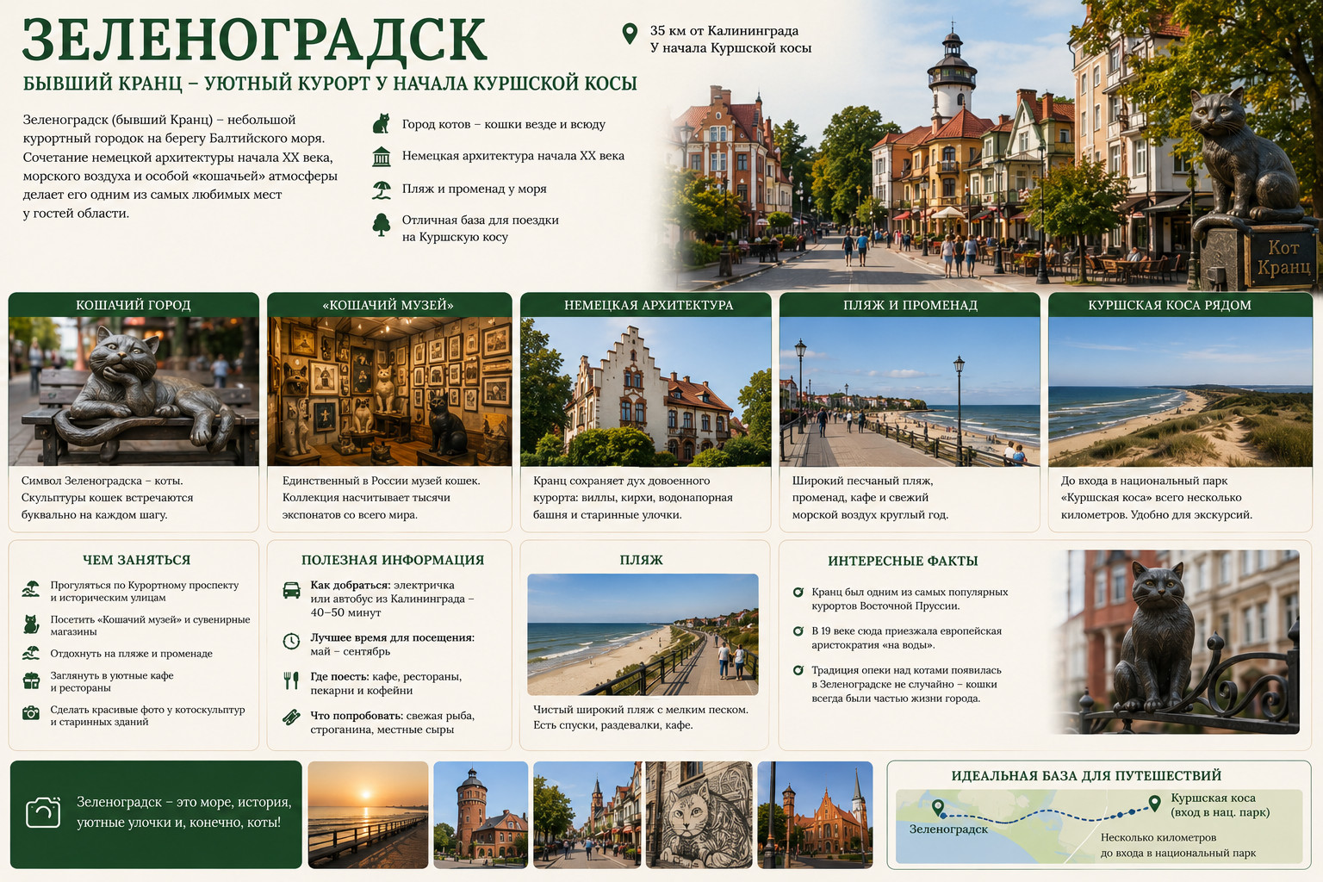Open the stepped-gable German villa photo
The height and width of the screenshot is (882, 1323).
point(646,391)
